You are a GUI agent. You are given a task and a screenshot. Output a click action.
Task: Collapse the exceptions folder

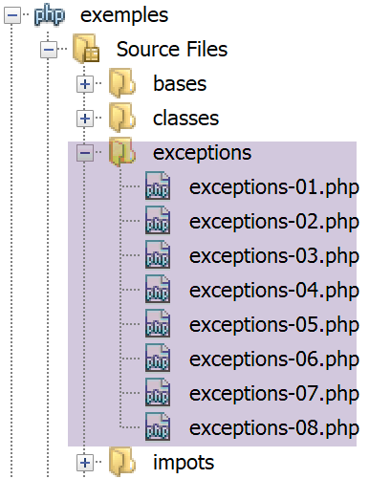click(x=85, y=153)
